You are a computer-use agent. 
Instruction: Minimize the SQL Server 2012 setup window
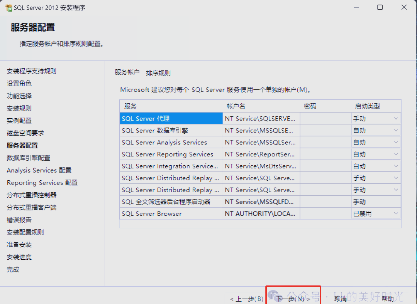pyautogui.click(x=356, y=7)
